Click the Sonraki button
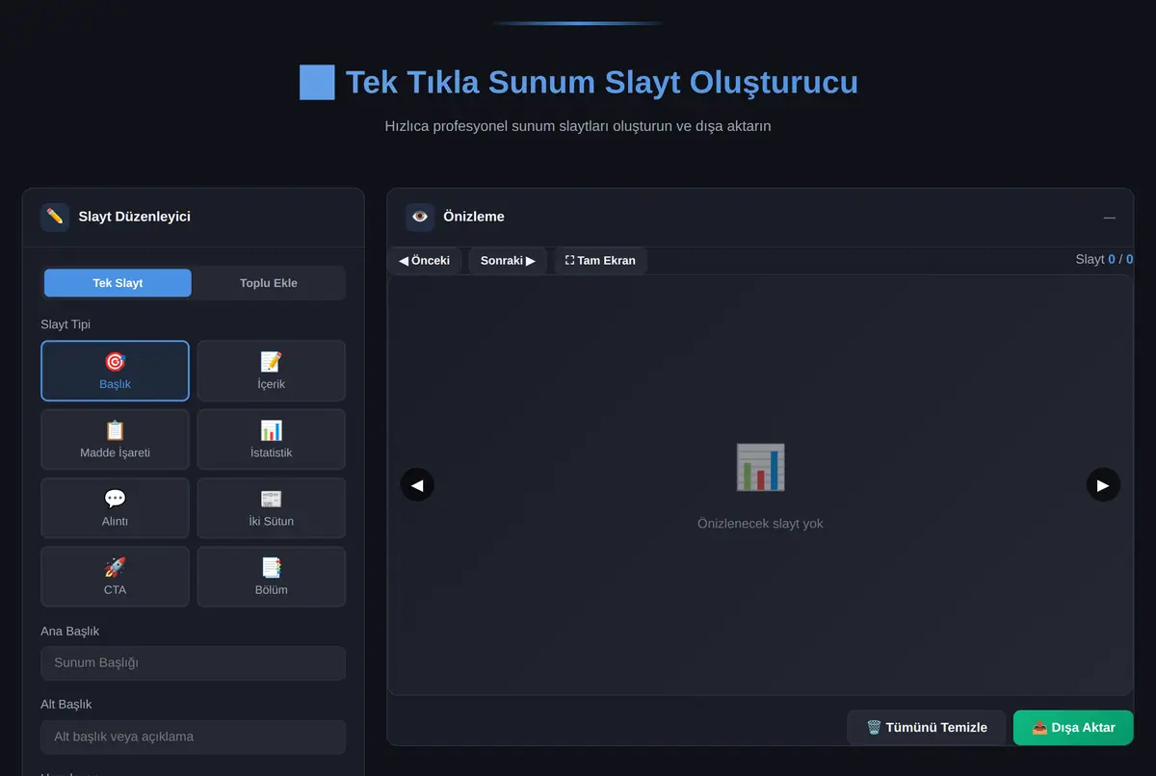 (508, 261)
